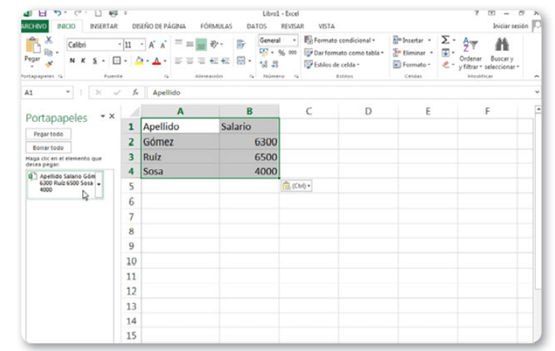Click the Format Painter brush icon
Screen dimensions: 555x351
click(50, 63)
